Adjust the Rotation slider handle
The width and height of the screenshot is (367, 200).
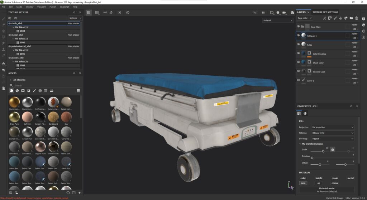pos(312,158)
